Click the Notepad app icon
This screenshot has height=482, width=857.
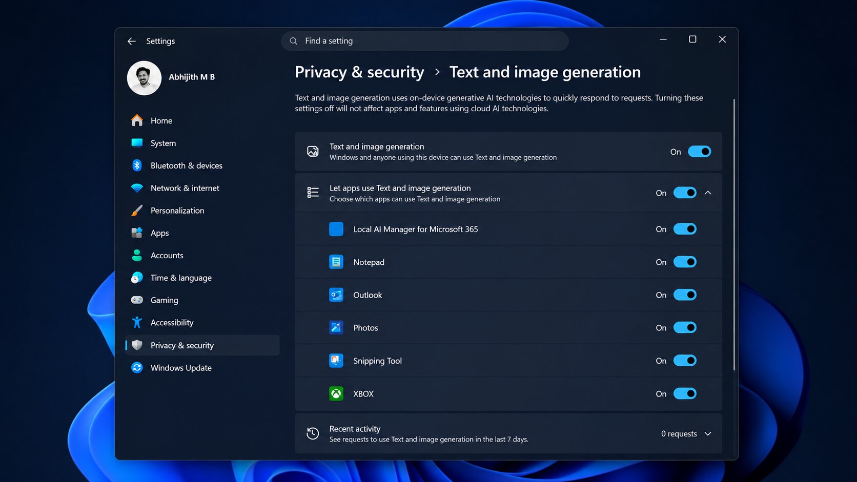336,262
